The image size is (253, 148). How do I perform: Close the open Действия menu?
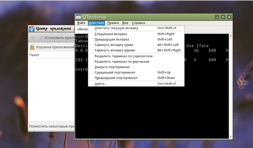pyautogui.click(x=96, y=23)
